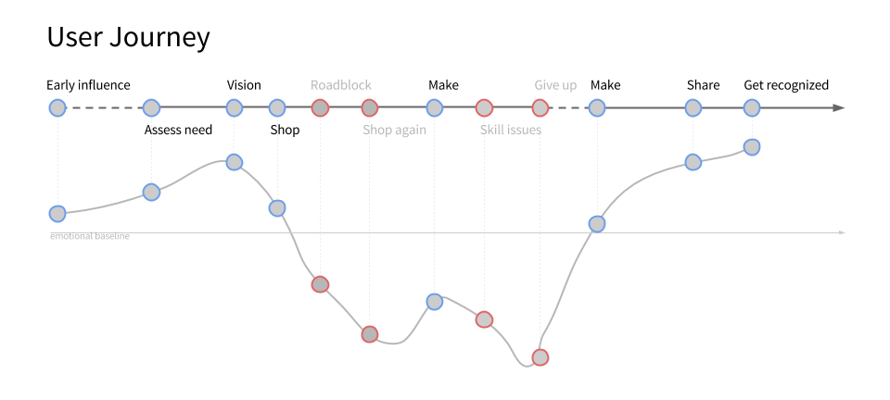Select the Skill issues label

511,130
